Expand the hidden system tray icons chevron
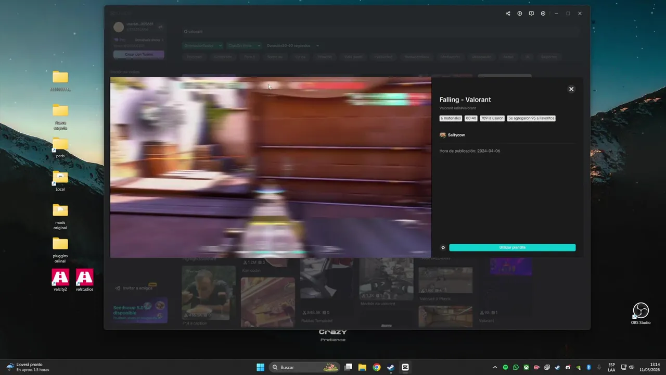The width and height of the screenshot is (666, 375). [x=495, y=367]
